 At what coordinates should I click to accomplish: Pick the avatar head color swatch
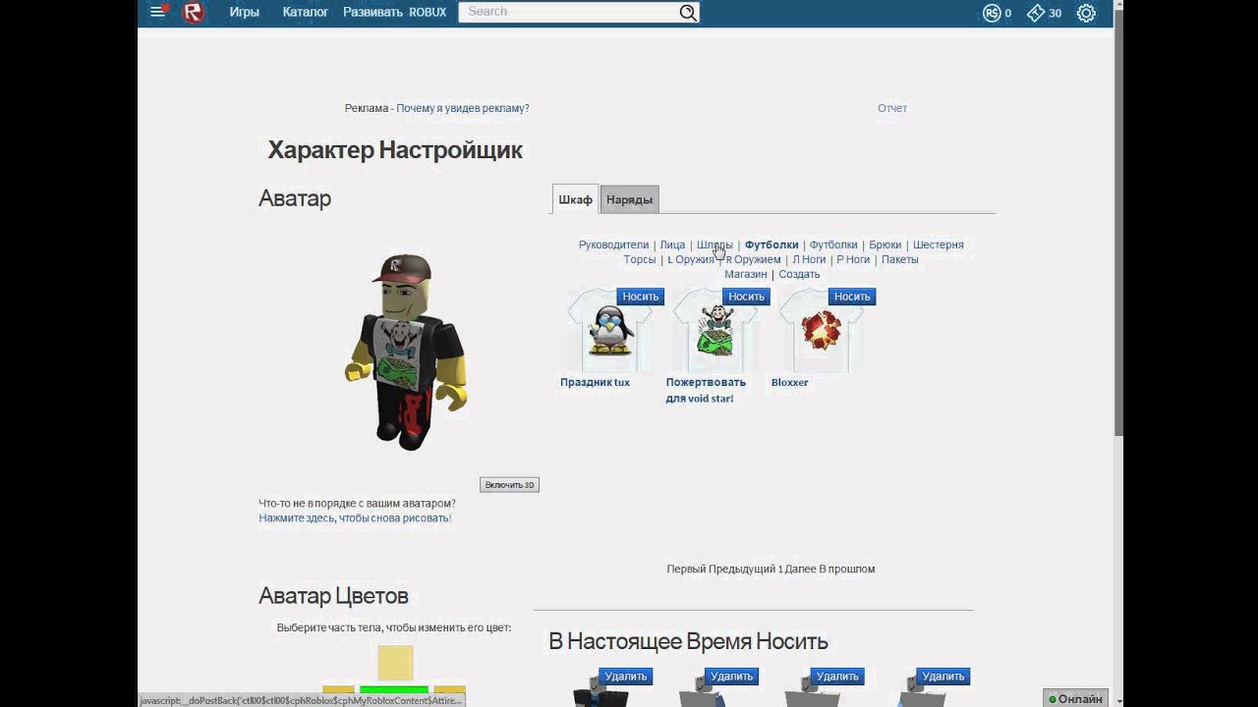[x=395, y=663]
